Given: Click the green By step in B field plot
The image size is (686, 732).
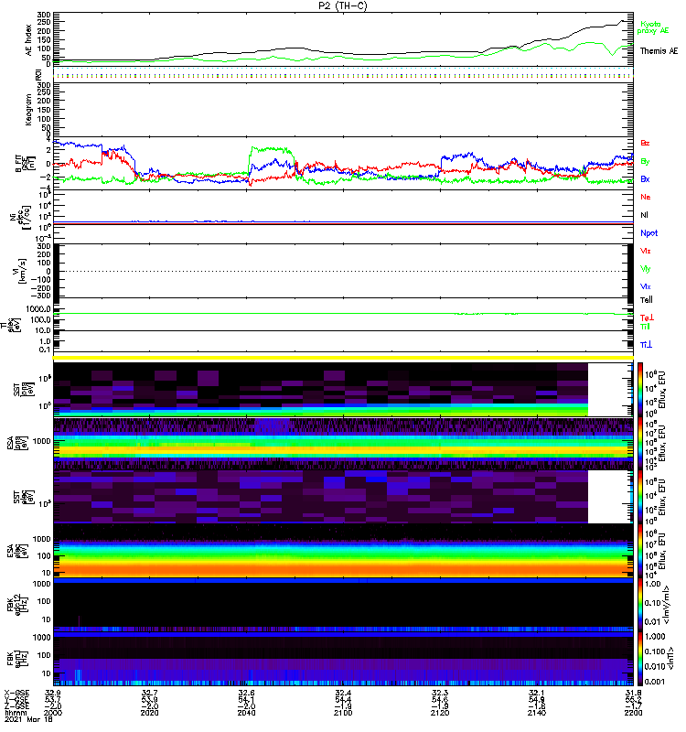Looking at the screenshot, I should point(270,150).
